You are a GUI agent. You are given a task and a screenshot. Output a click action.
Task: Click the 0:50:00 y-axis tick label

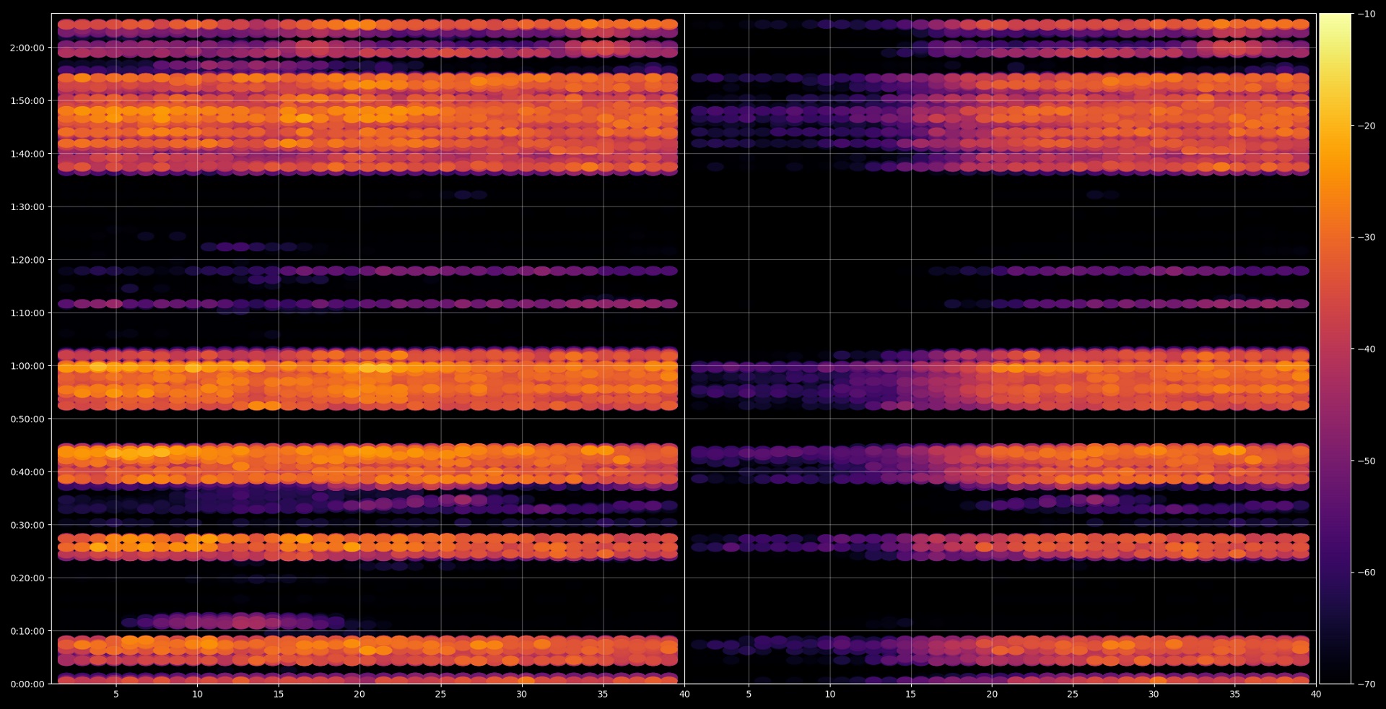[x=27, y=419]
